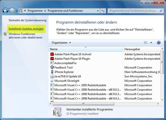Select the Microsoft Silverlight entry icon
The image size is (166, 120).
(x=52, y=81)
